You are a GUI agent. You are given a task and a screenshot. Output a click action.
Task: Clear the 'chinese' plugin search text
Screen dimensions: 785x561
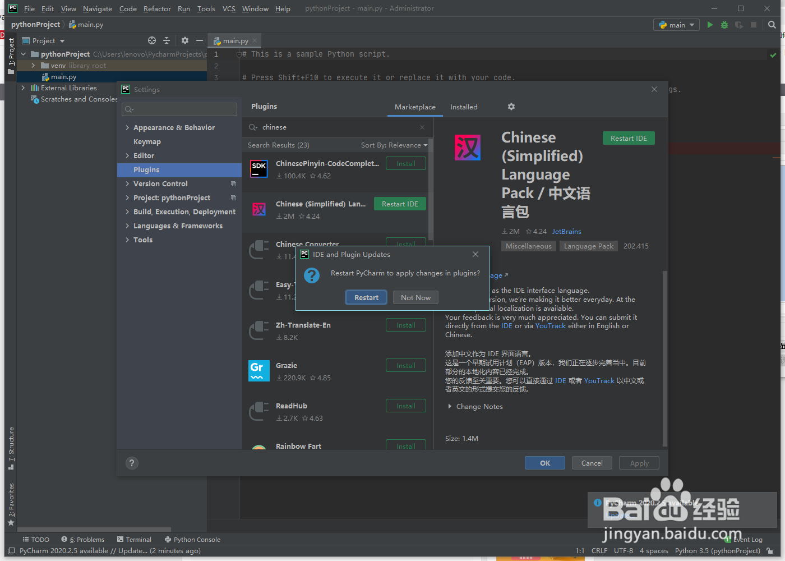pos(422,127)
